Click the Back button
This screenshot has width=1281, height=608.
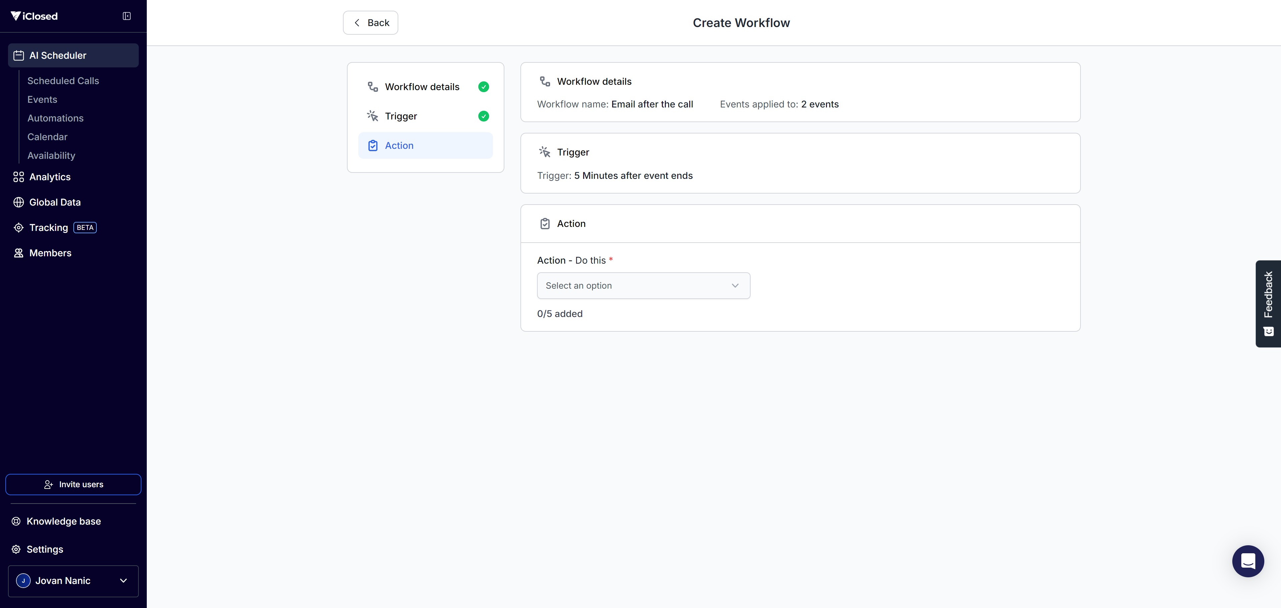pos(371,23)
